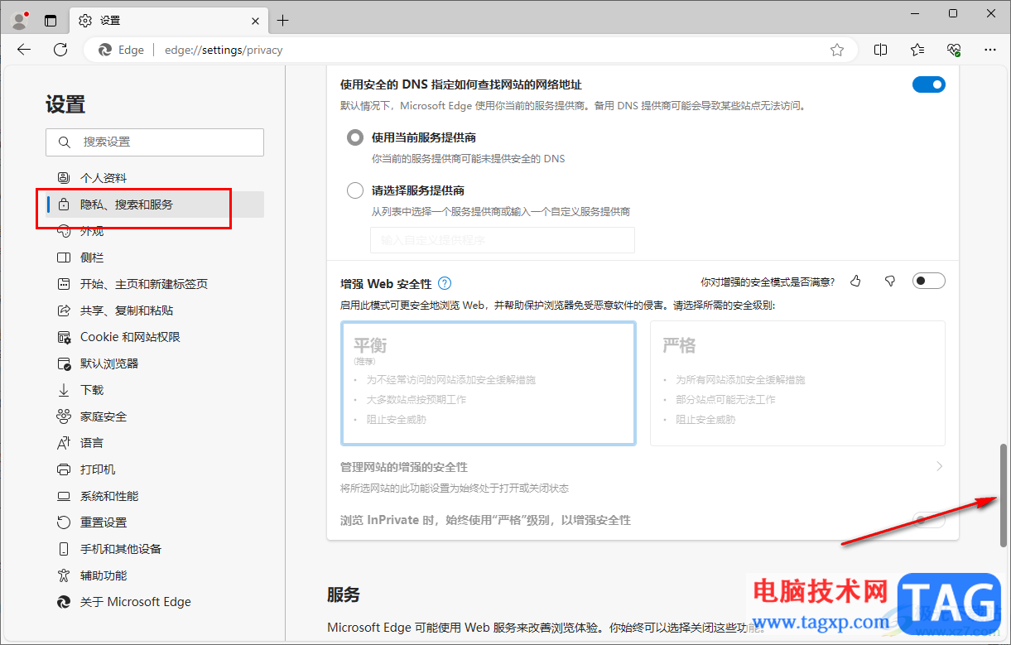Image resolution: width=1011 pixels, height=645 pixels.
Task: Click the vertical page scrollbar thumb
Action: [x=1004, y=495]
